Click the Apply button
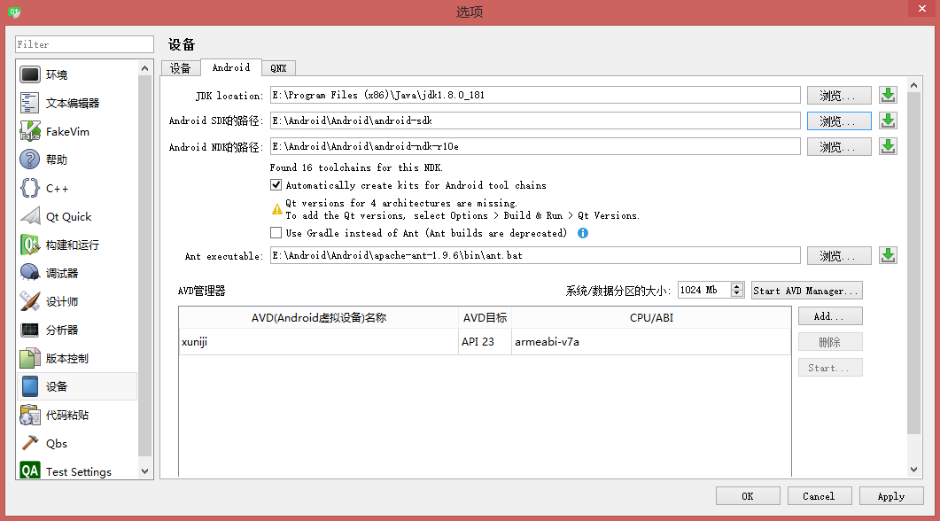Image resolution: width=940 pixels, height=521 pixels. tap(891, 496)
